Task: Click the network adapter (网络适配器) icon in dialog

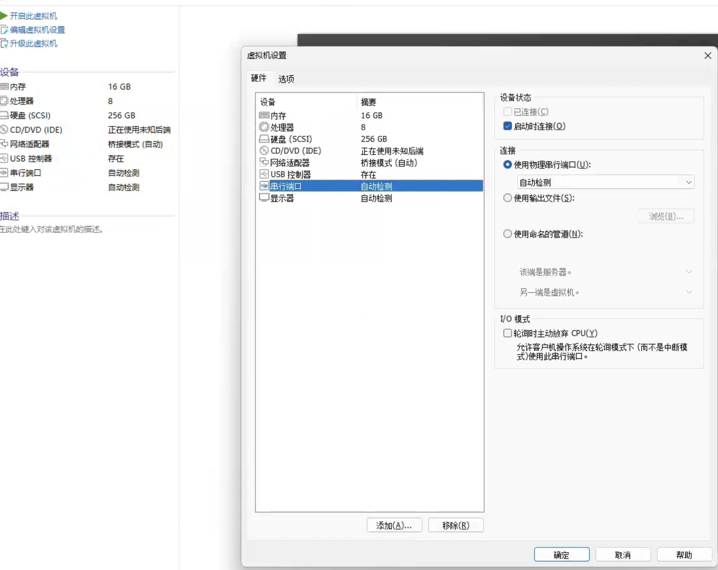Action: (264, 163)
